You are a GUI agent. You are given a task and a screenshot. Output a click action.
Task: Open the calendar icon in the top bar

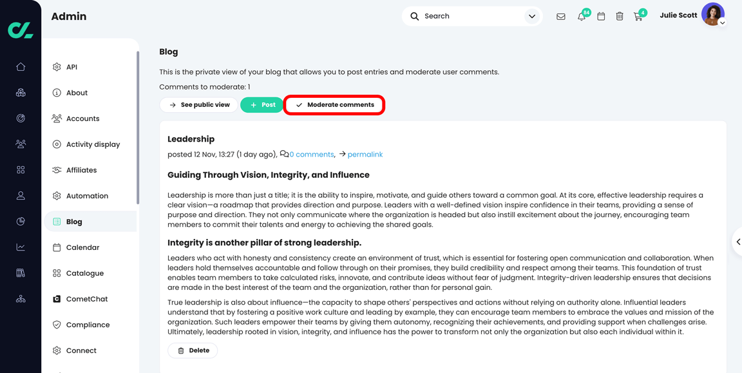[x=600, y=15]
